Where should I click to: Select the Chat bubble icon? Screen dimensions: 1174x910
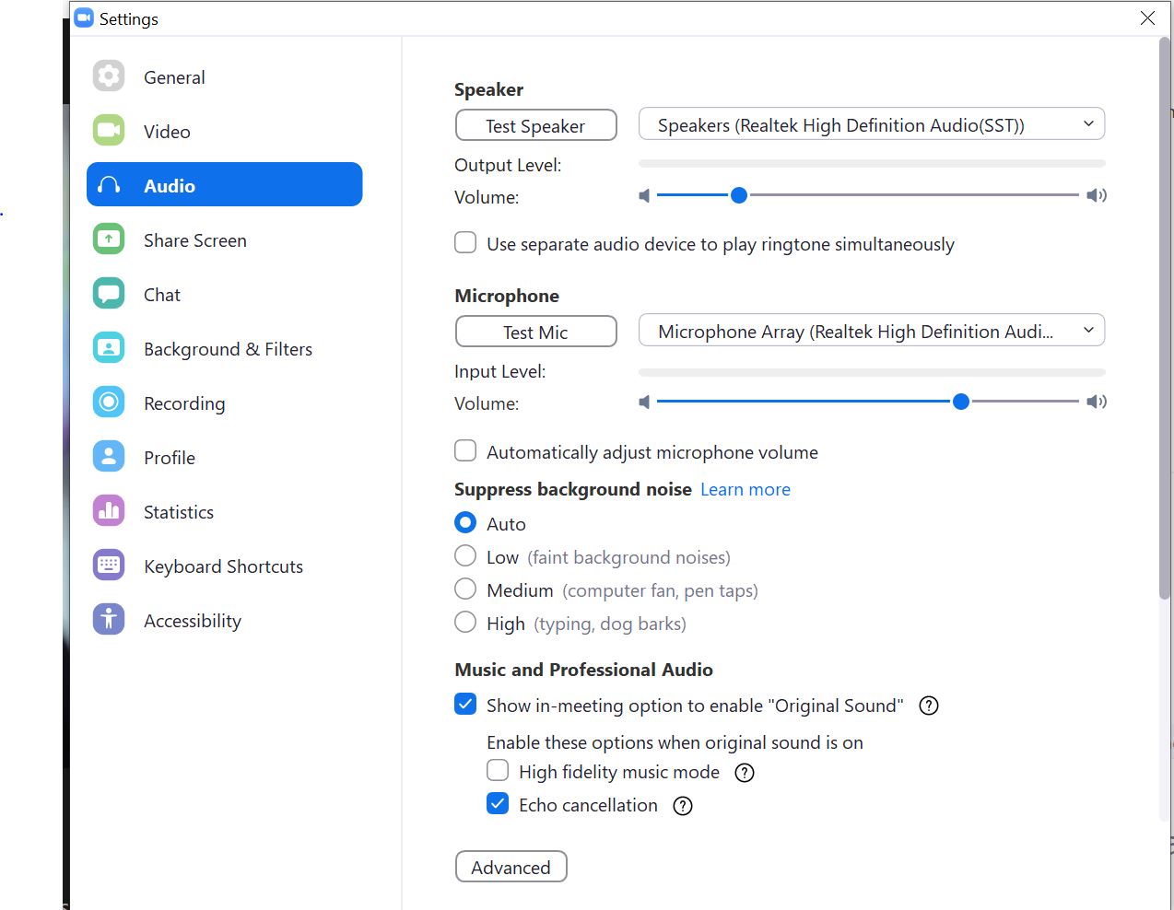coord(109,294)
